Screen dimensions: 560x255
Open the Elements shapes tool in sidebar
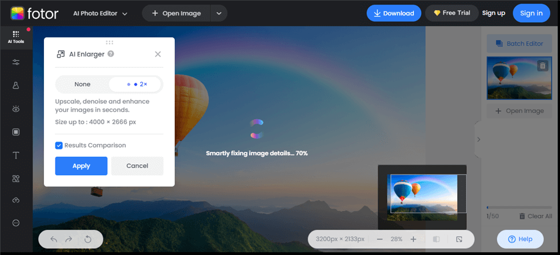[x=16, y=179]
